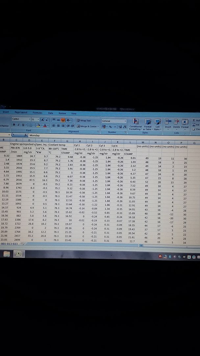Apply Fill Color bucket icon

[38, 125]
